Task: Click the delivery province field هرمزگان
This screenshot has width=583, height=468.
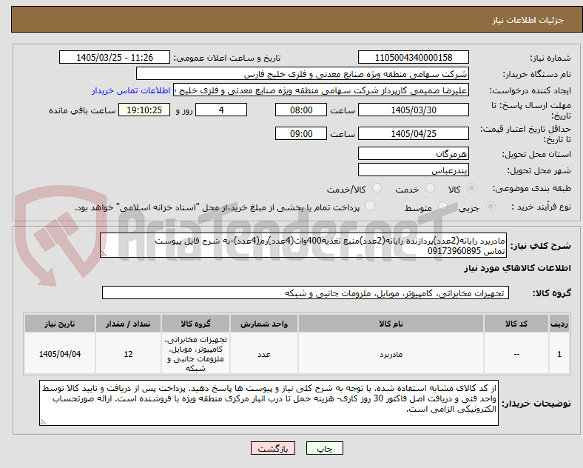Action: tap(414, 153)
